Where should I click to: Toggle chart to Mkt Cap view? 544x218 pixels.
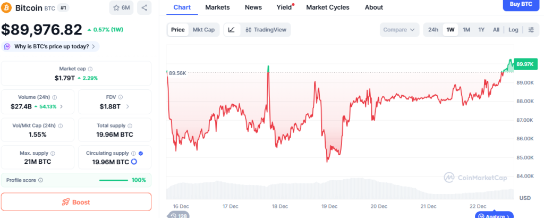click(x=203, y=30)
